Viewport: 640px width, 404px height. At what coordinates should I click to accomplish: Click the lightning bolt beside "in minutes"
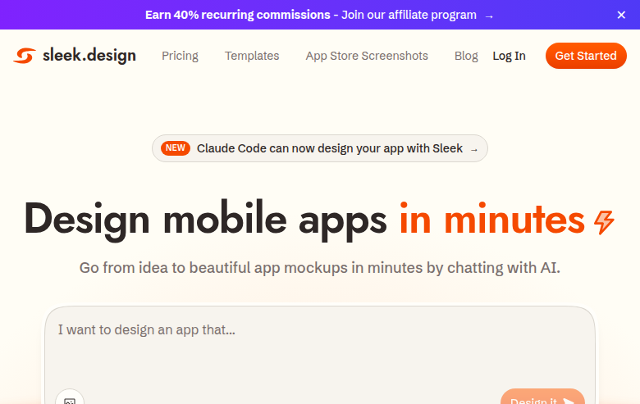(x=604, y=222)
